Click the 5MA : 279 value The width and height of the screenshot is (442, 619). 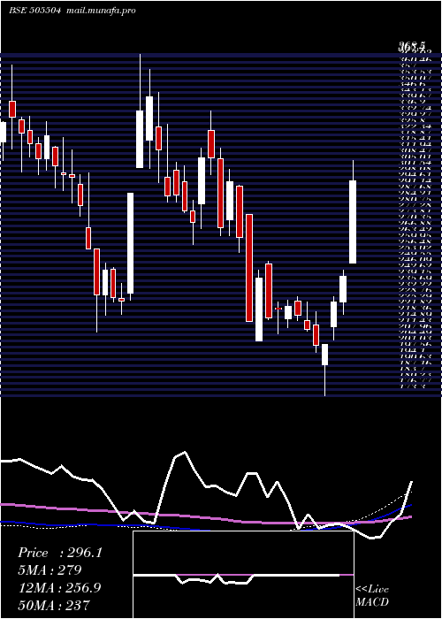(x=50, y=570)
